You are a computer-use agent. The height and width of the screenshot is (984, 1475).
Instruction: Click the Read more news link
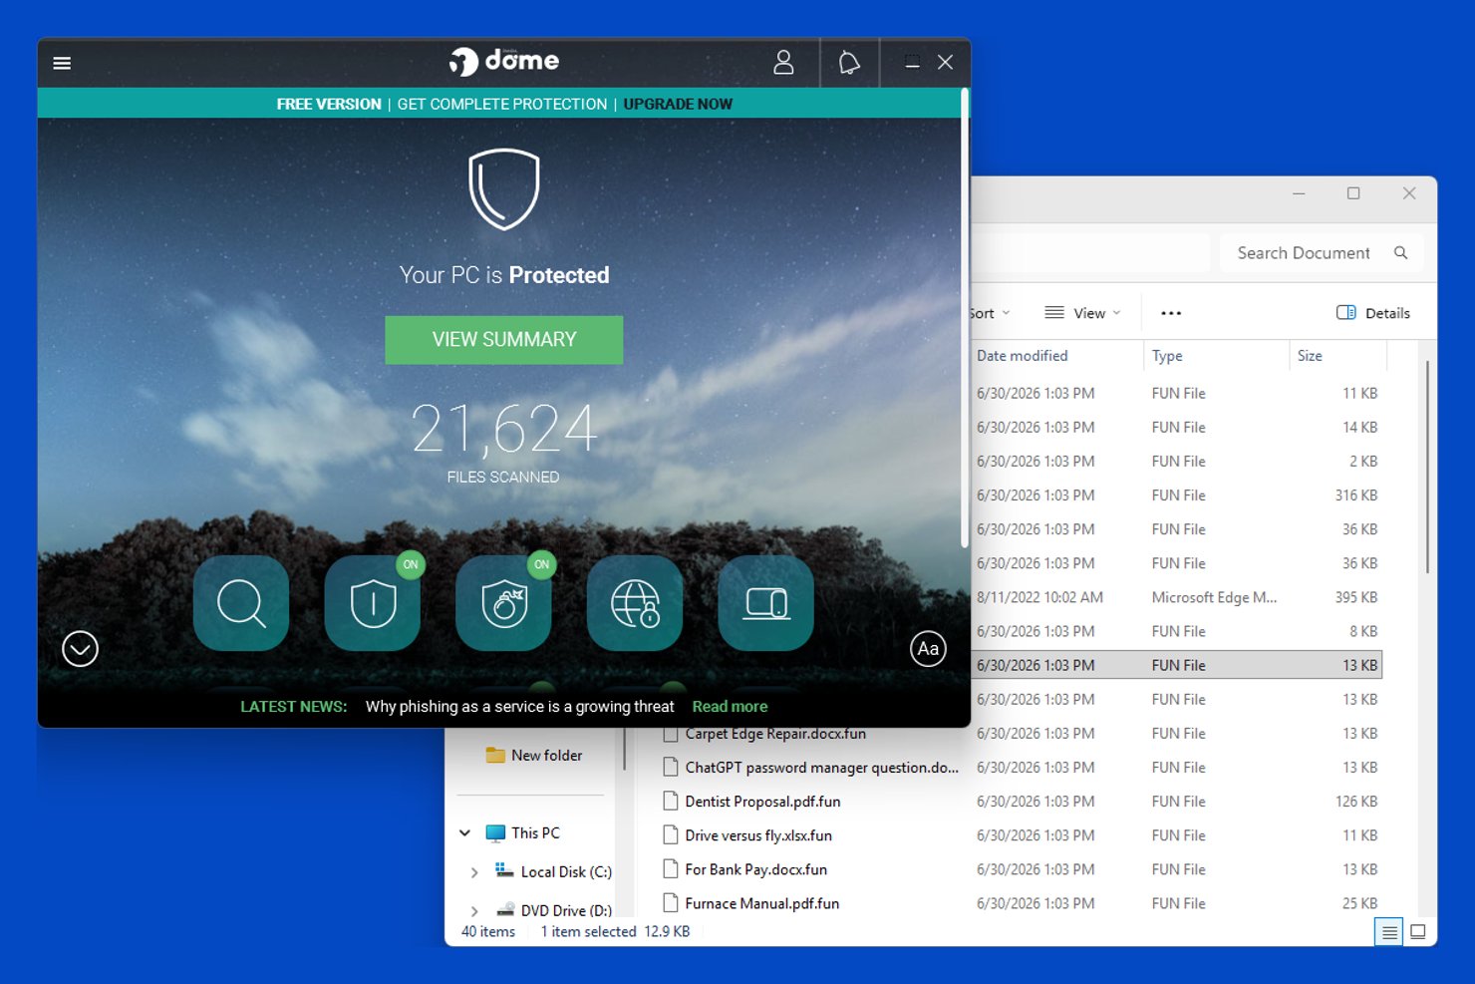(730, 707)
